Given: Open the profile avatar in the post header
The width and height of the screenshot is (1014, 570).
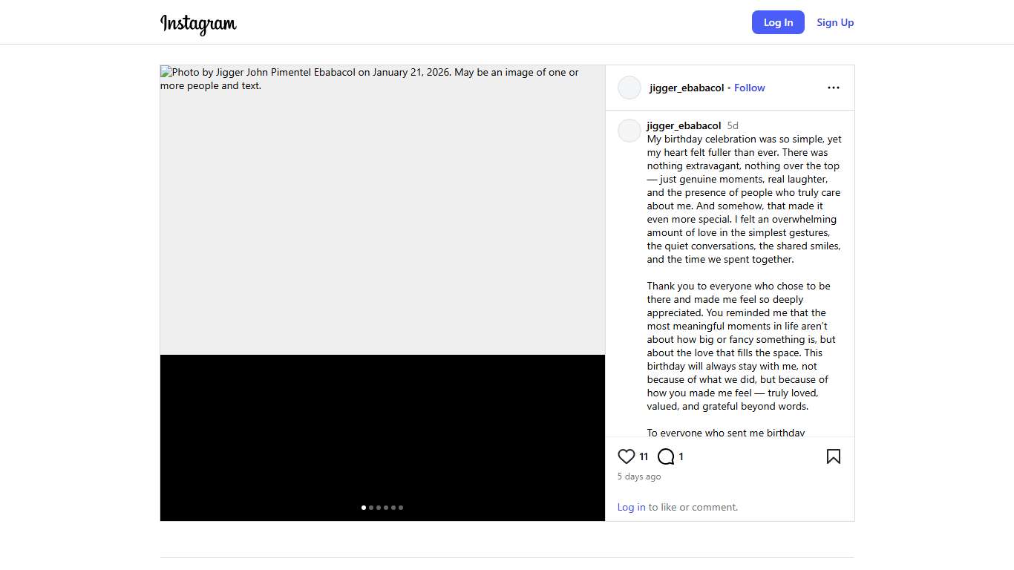Looking at the screenshot, I should (x=629, y=88).
